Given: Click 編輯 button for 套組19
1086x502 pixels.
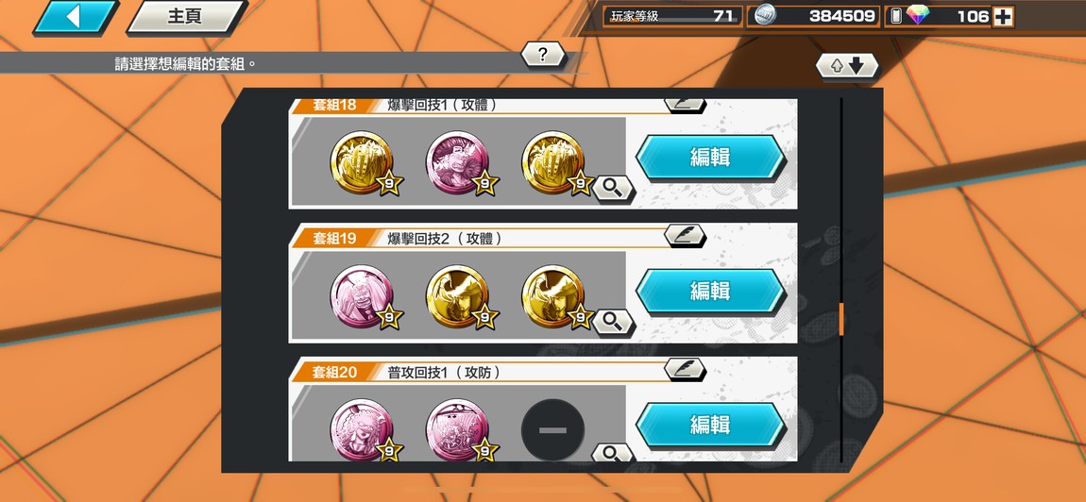Looking at the screenshot, I should pos(710,291).
